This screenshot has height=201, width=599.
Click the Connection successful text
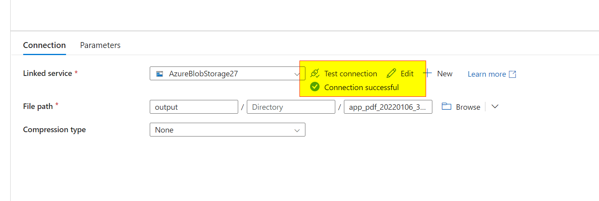361,87
